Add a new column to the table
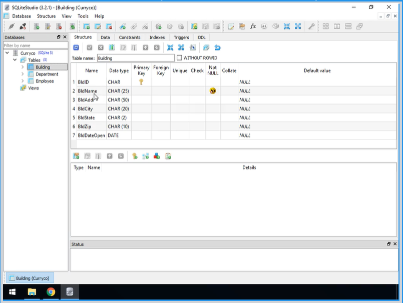Image resolution: width=403 pixels, height=303 pixels. coord(111,47)
